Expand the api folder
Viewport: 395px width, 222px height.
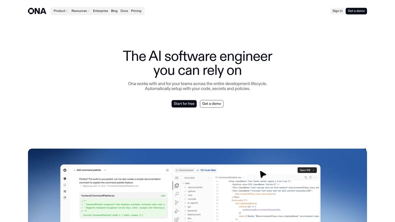click(x=188, y=207)
